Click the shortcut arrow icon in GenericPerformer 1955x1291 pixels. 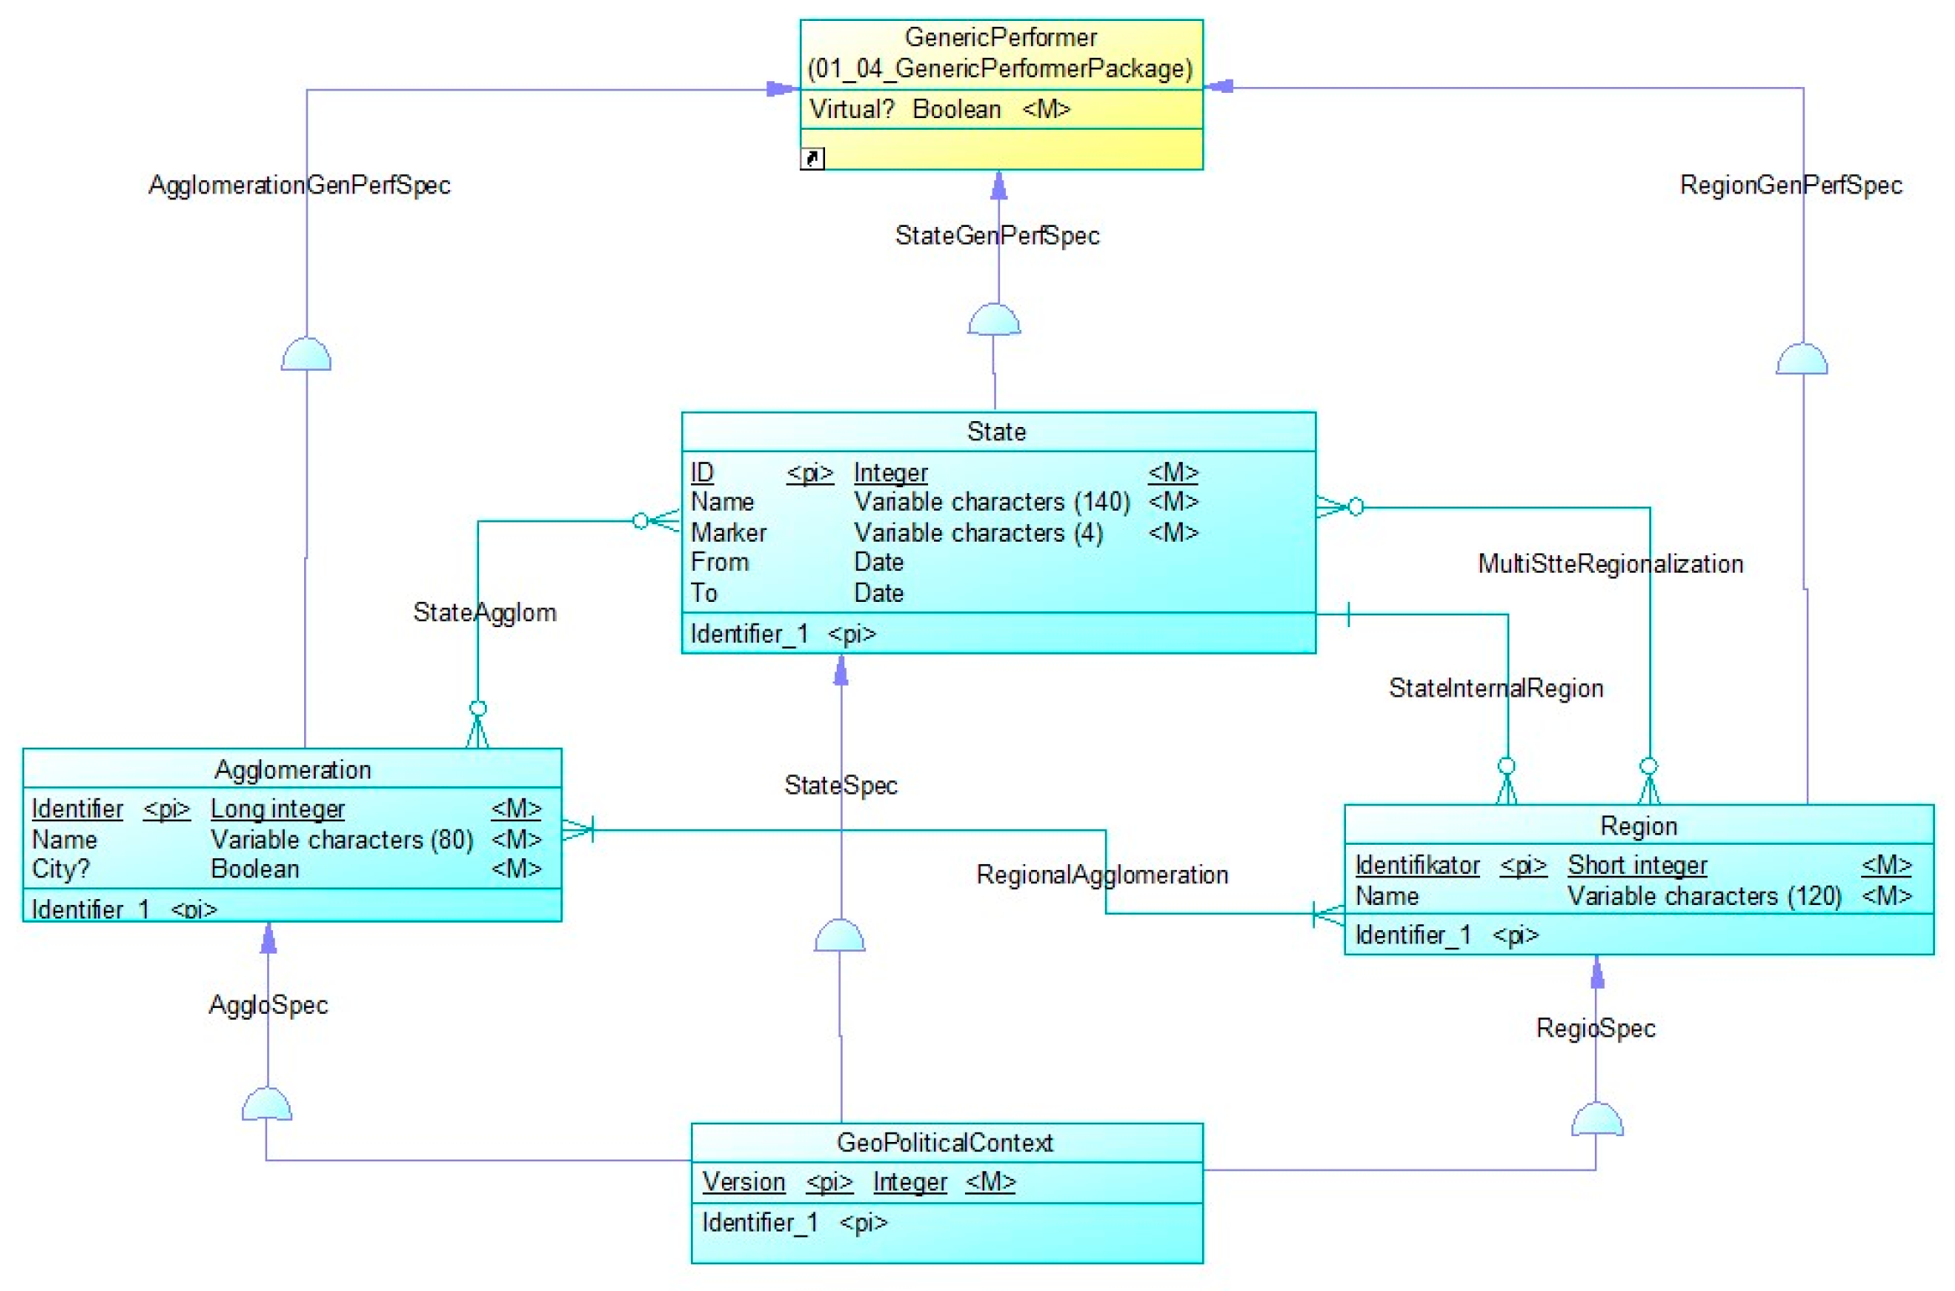(x=812, y=158)
